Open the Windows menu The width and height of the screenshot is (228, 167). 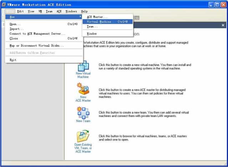[x=71, y=11]
